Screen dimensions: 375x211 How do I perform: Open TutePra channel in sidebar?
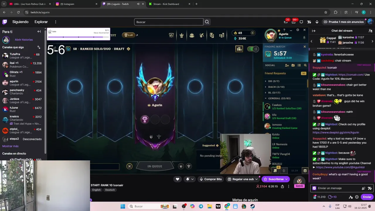coord(22,56)
